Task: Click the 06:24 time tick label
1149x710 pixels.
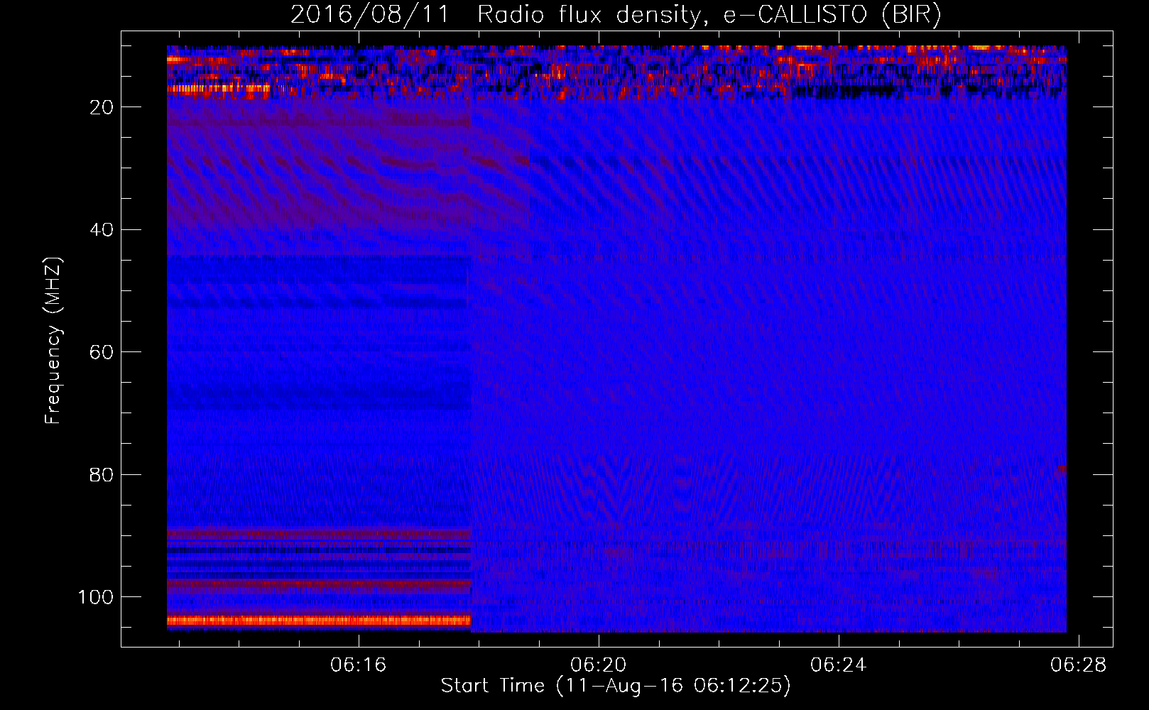Action: tap(839, 665)
